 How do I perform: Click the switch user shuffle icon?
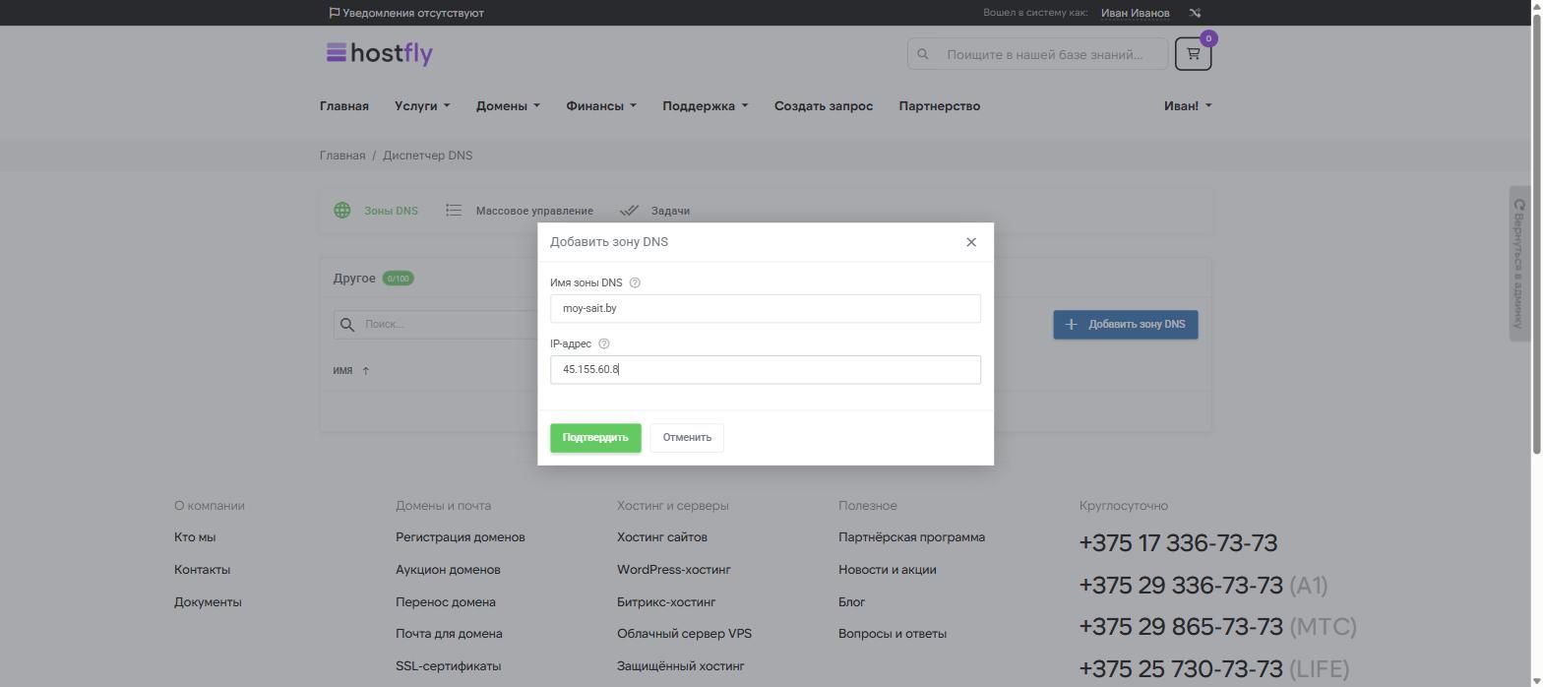tap(1195, 13)
